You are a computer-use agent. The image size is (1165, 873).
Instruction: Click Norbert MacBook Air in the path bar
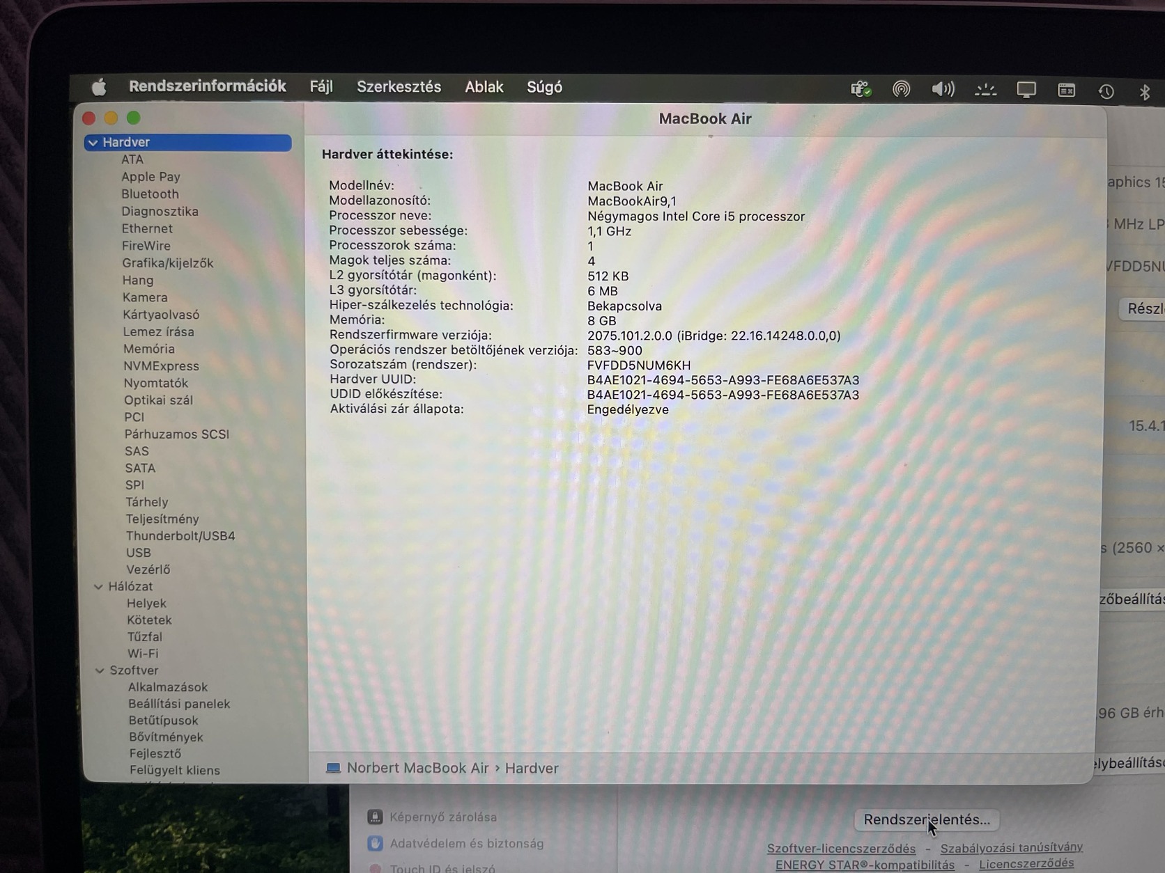coord(417,768)
